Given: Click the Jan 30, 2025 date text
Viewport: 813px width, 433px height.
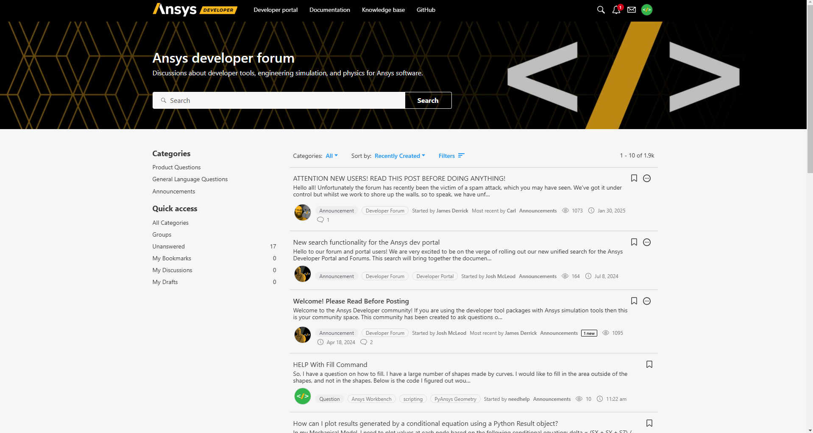Looking at the screenshot, I should 611,211.
